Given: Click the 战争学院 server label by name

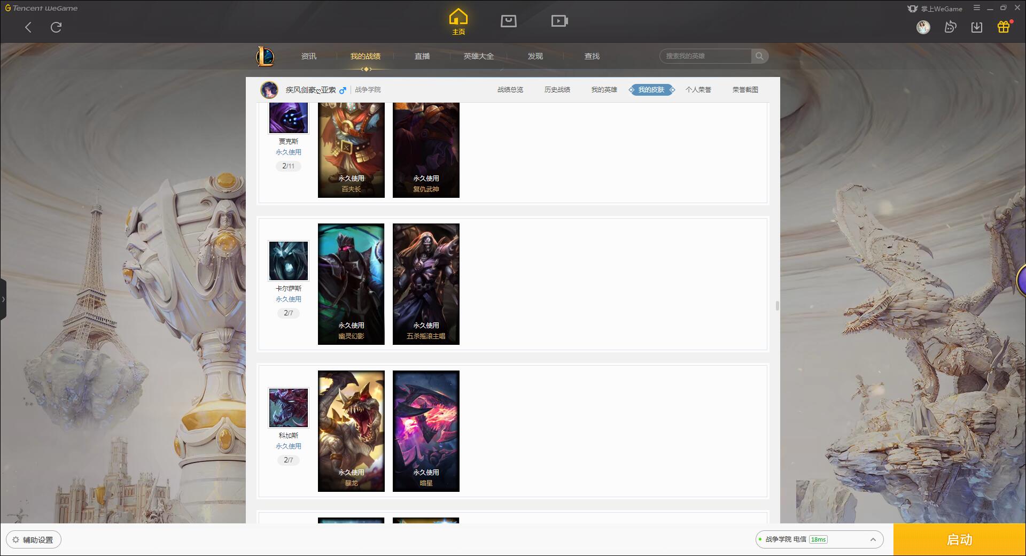Looking at the screenshot, I should [x=368, y=90].
